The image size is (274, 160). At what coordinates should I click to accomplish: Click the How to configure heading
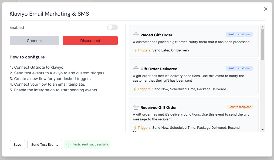27,57
